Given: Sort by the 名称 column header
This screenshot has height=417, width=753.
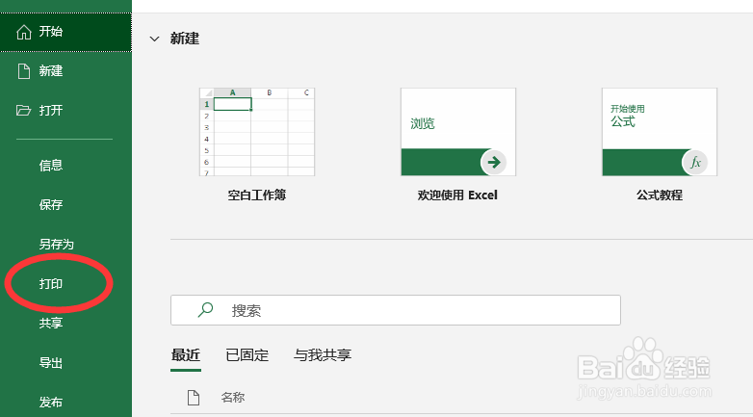Looking at the screenshot, I should tap(233, 398).
